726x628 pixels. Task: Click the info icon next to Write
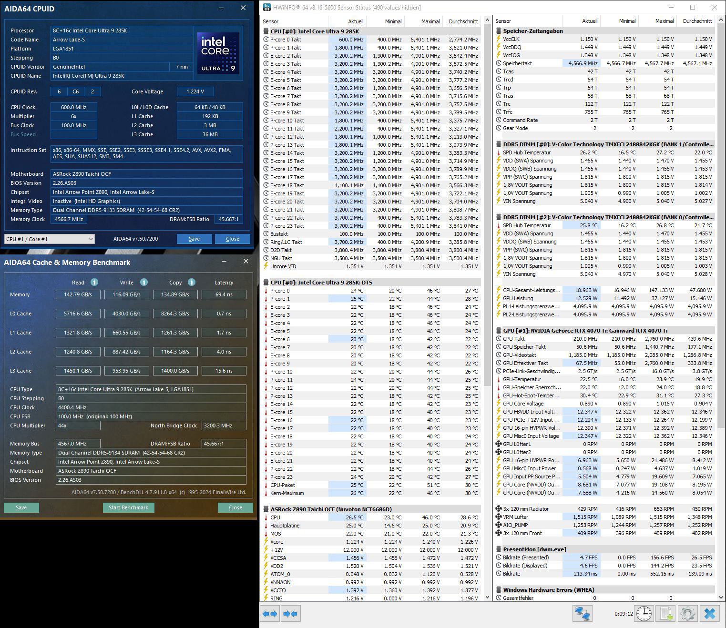click(x=144, y=282)
